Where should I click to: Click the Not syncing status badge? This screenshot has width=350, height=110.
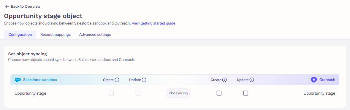tap(178, 93)
